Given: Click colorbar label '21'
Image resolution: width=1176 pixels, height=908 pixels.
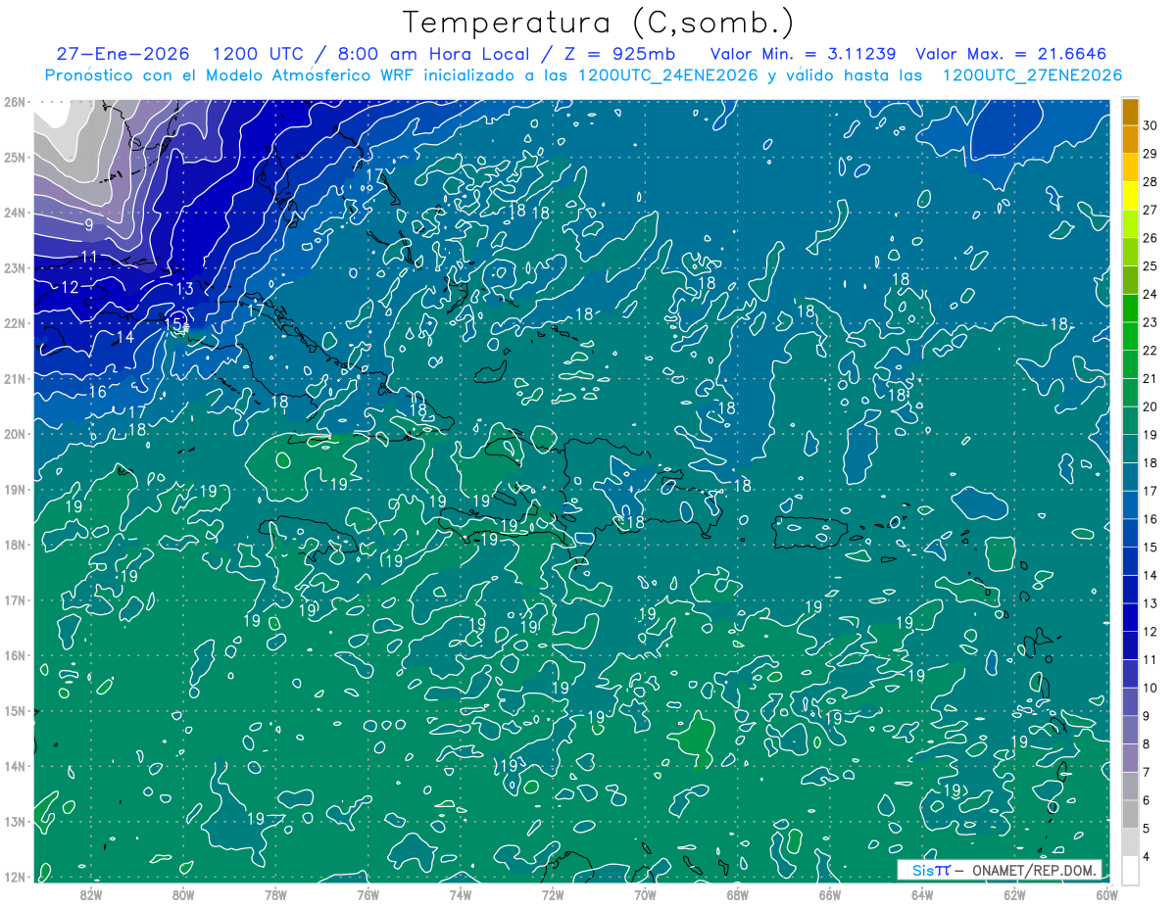Looking at the screenshot, I should 1151,378.
